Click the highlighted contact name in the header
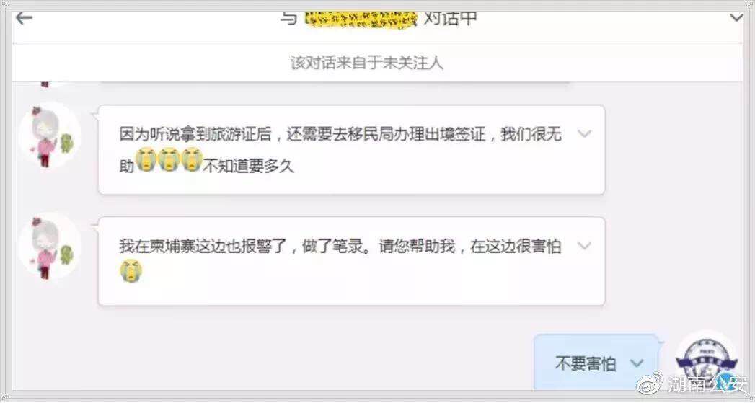 tap(361, 19)
